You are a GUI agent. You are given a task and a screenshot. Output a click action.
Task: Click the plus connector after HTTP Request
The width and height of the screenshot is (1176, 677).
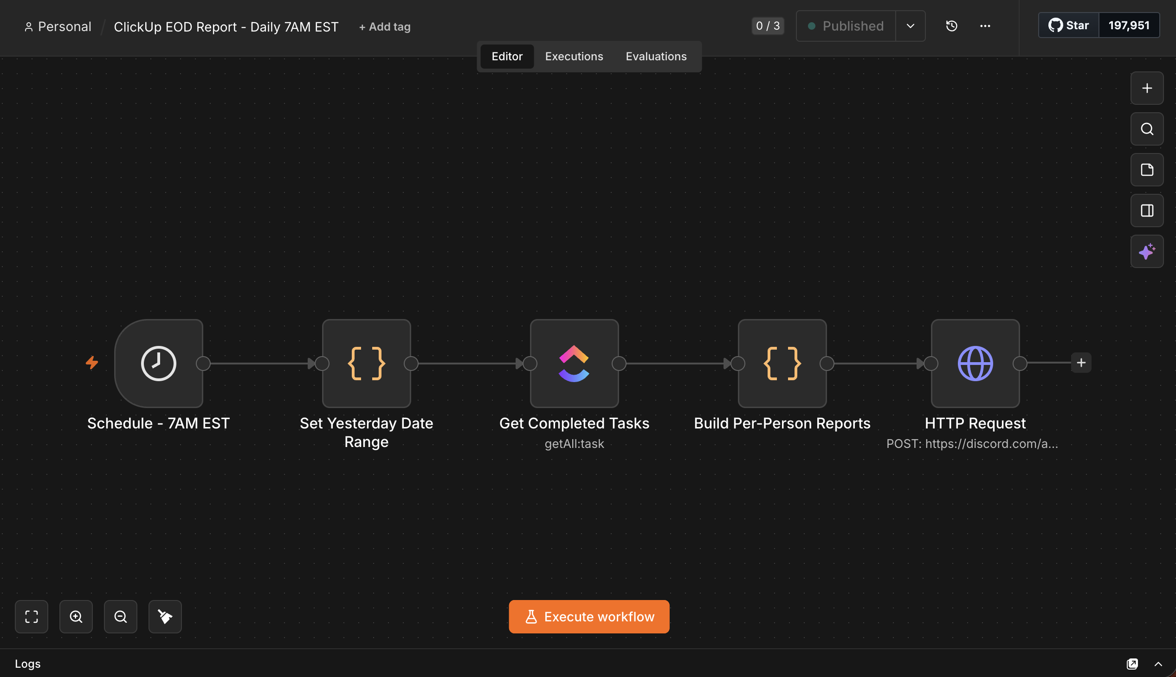(1081, 363)
